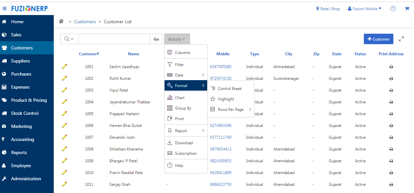Choose Highlight in the Format submenu

pyautogui.click(x=226, y=99)
